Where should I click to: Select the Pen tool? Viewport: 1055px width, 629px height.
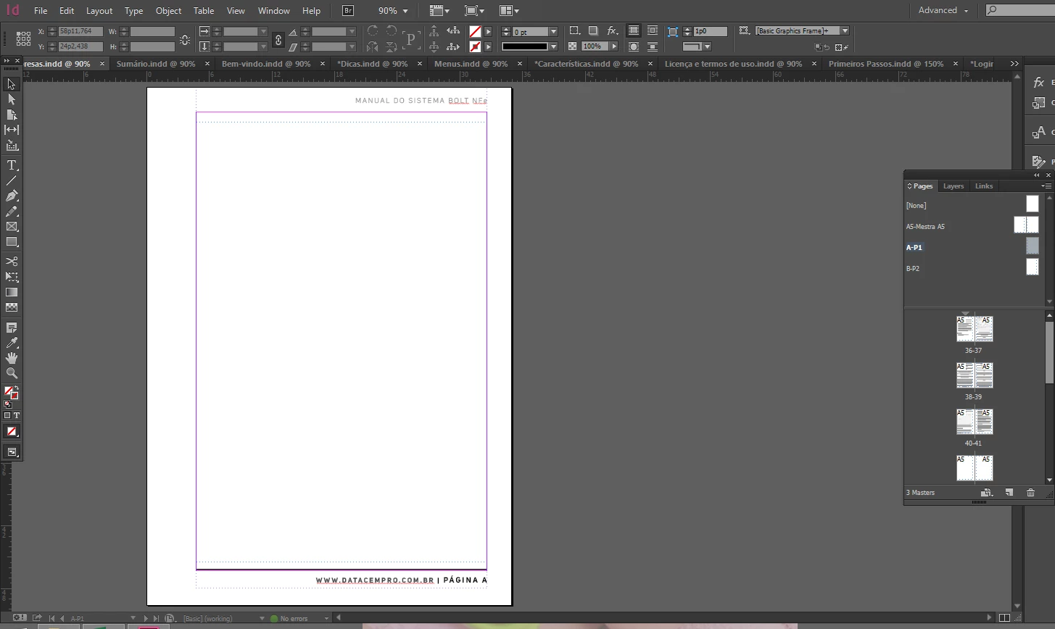point(11,196)
